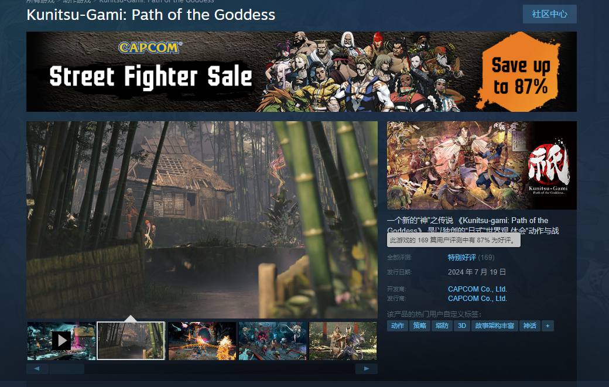The height and width of the screenshot is (387, 609).
Task: Click the right scroll arrow under thumbnails
Action: point(366,369)
